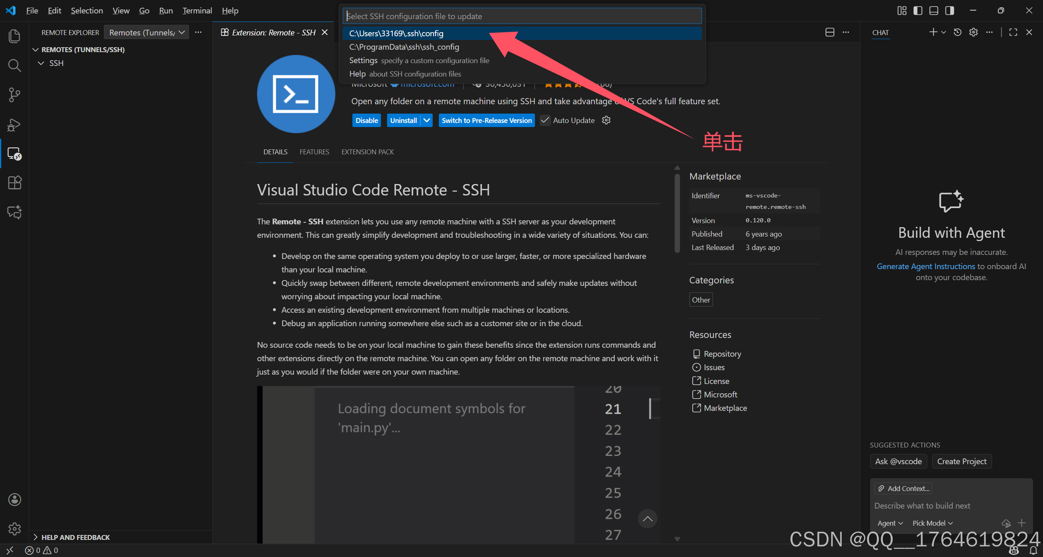Open Generate Agent Instructions link
The height and width of the screenshot is (557, 1043).
pos(926,266)
